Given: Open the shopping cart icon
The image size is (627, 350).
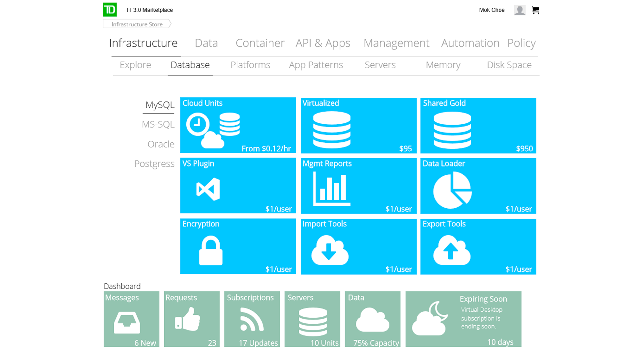Looking at the screenshot, I should [535, 10].
